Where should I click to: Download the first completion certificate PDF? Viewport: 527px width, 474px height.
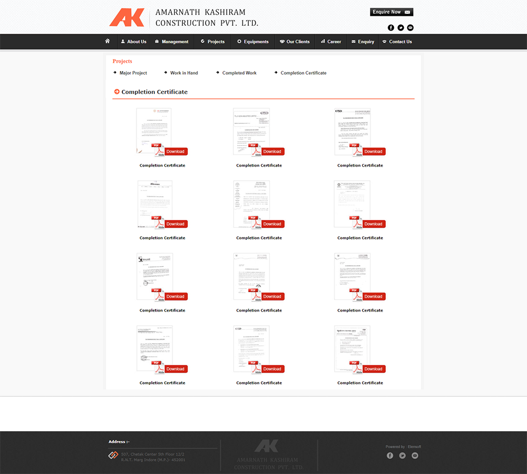pos(175,151)
